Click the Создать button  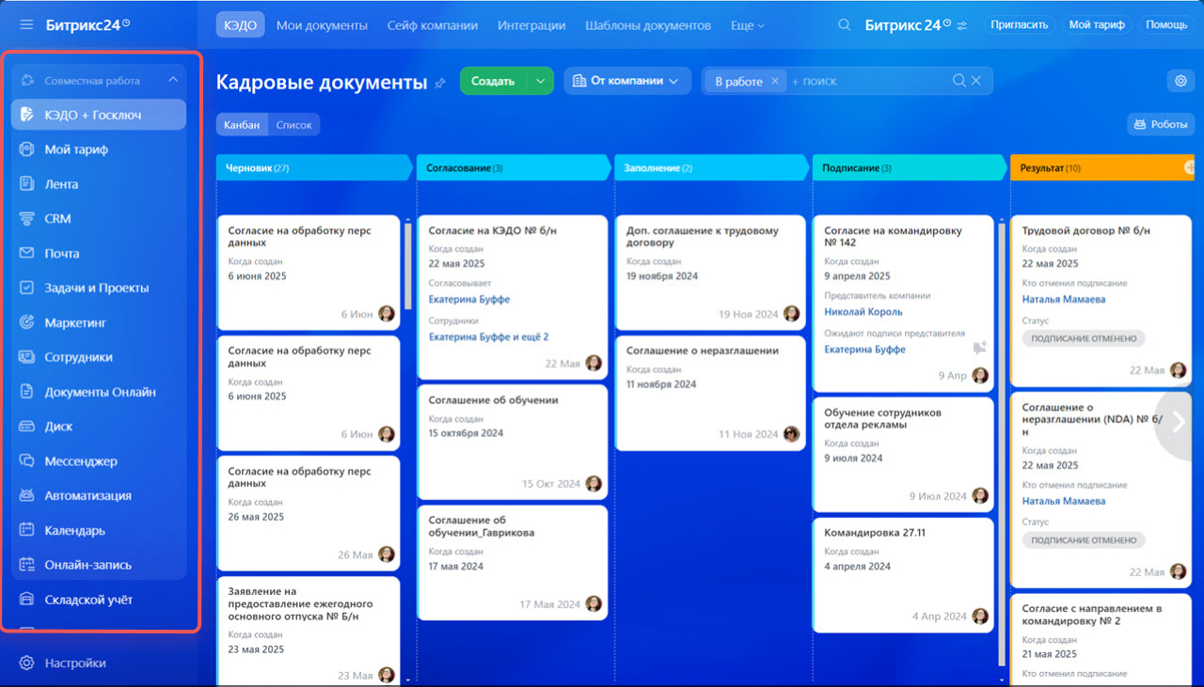(493, 81)
